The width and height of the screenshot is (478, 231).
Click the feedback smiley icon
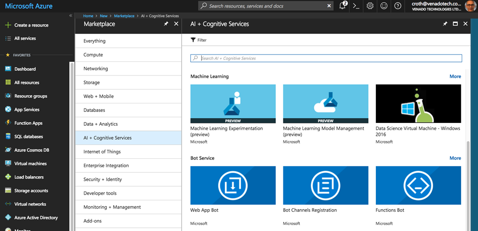[384, 6]
